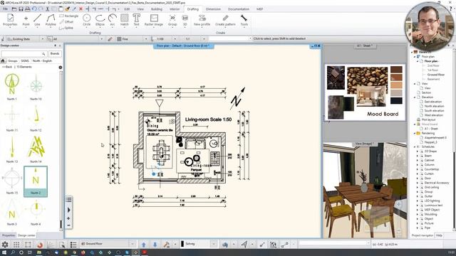Click SIGNS breadcrumb in Design center

pos(25,61)
